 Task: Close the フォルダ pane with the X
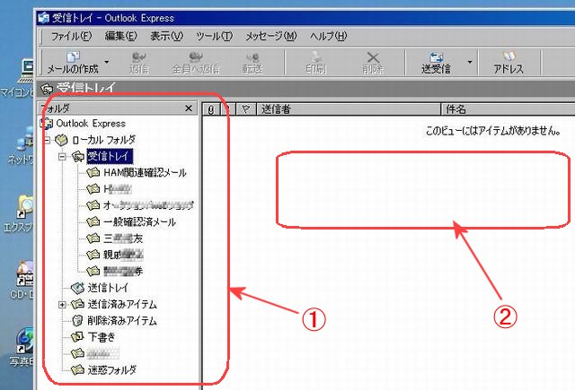tap(189, 108)
